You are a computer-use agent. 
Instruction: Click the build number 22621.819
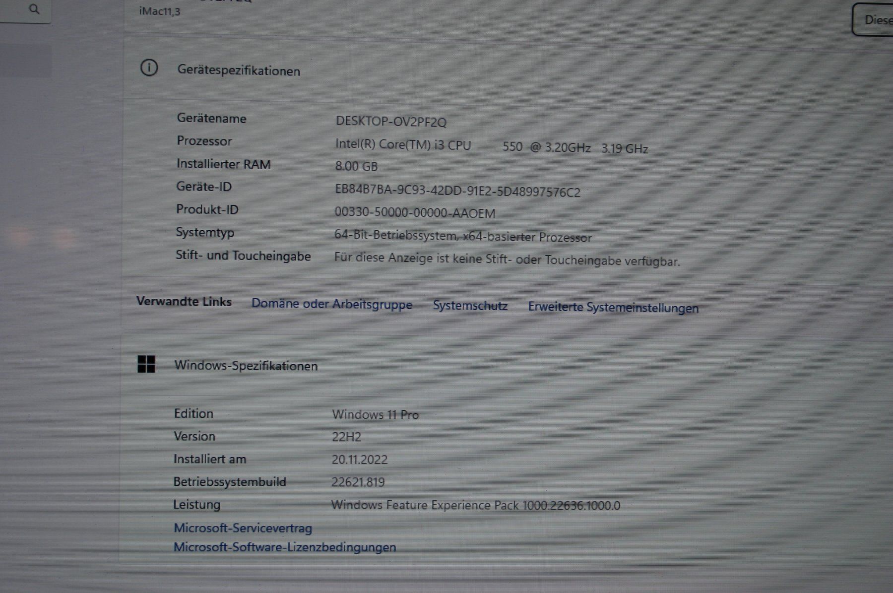click(358, 482)
